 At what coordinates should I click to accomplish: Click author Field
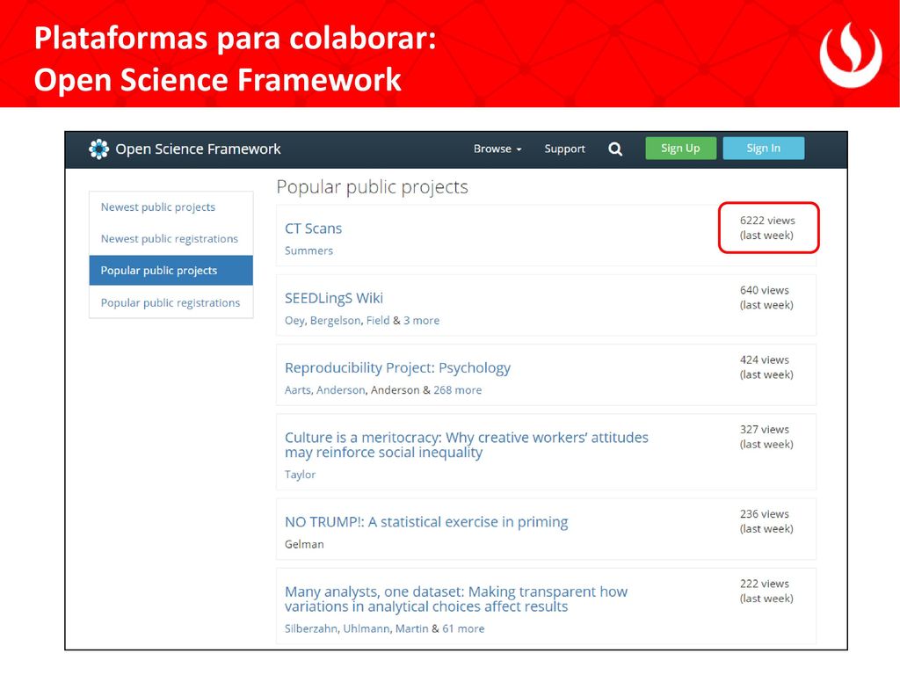tap(378, 320)
